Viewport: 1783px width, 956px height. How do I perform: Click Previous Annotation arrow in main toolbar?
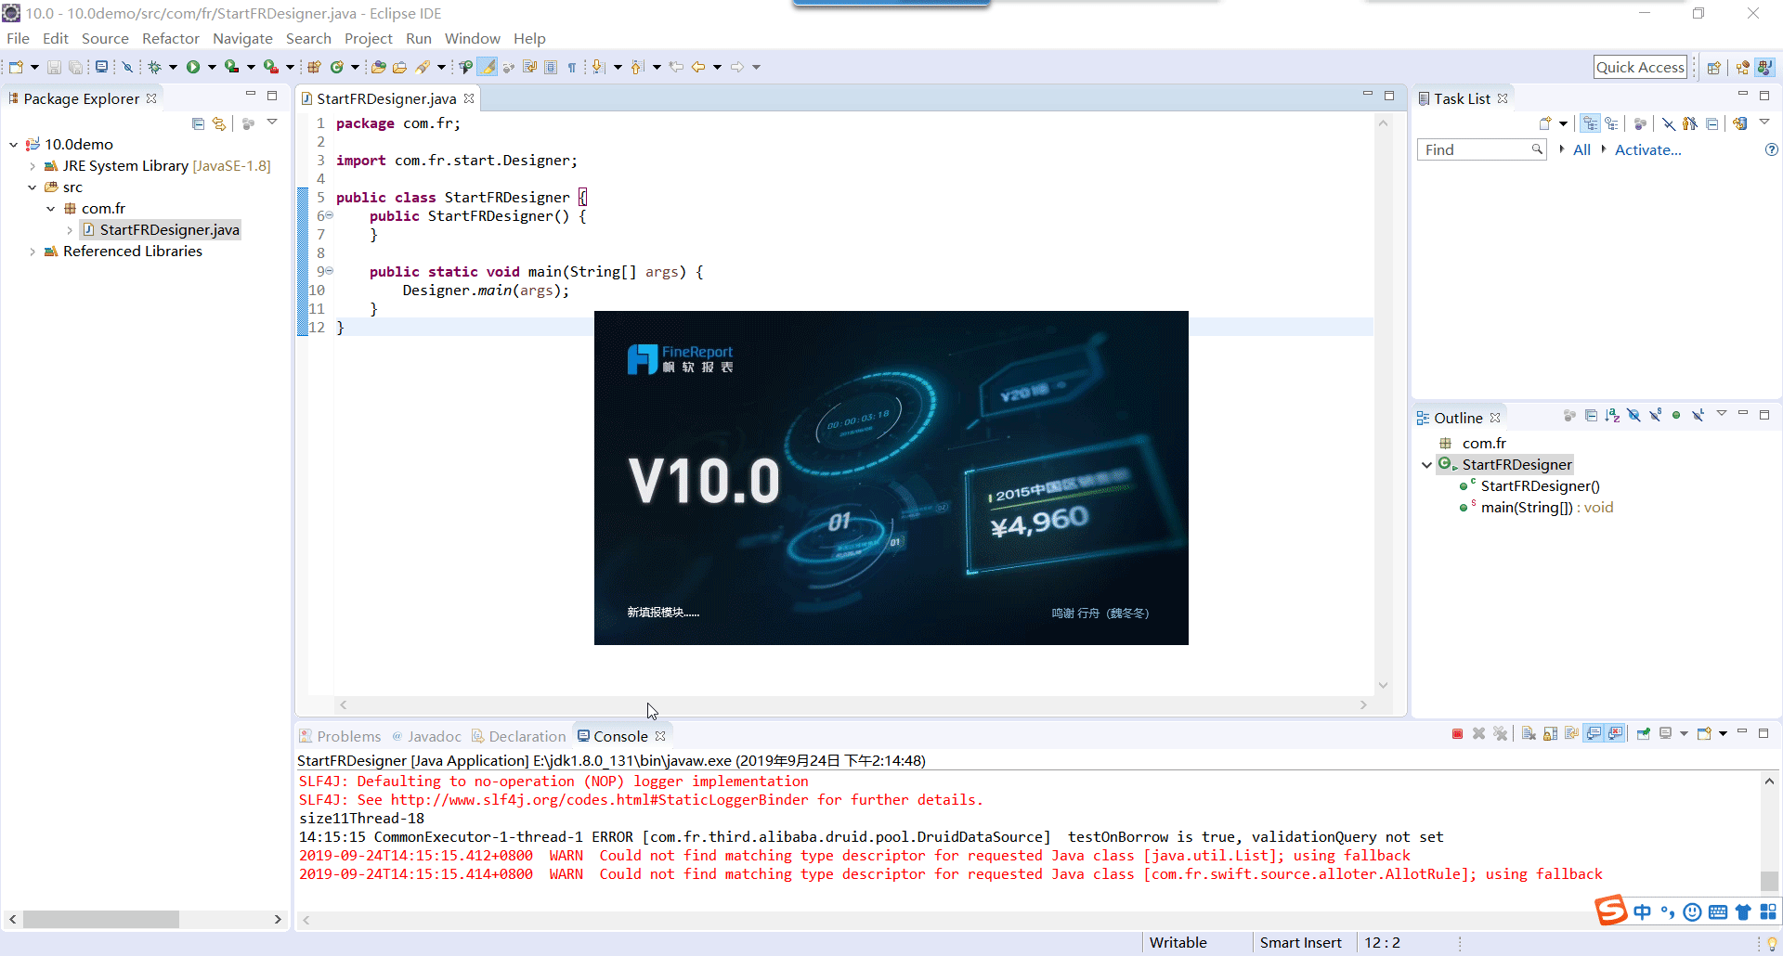[x=637, y=67]
